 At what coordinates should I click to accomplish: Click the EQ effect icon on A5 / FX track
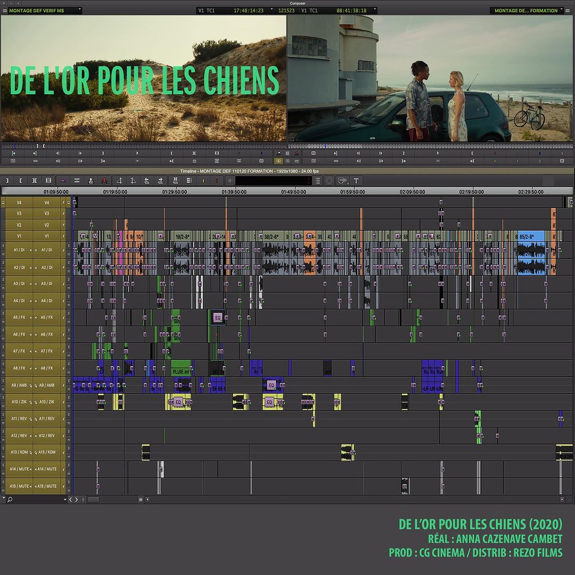click(218, 317)
